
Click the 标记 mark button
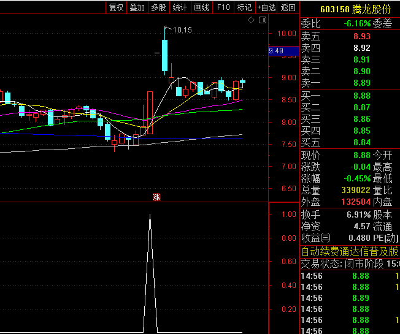[244, 7]
